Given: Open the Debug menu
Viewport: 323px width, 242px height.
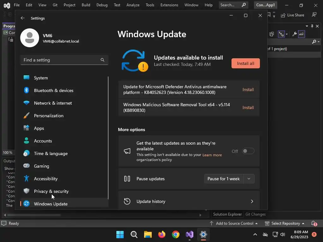Looking at the screenshot, I should 102,5.
